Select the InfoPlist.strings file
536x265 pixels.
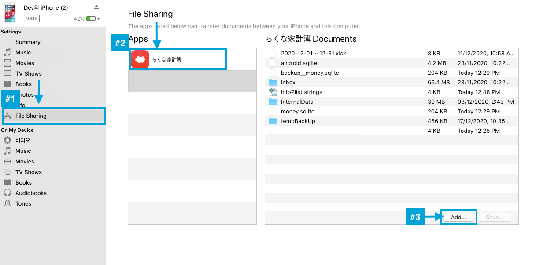(x=301, y=92)
